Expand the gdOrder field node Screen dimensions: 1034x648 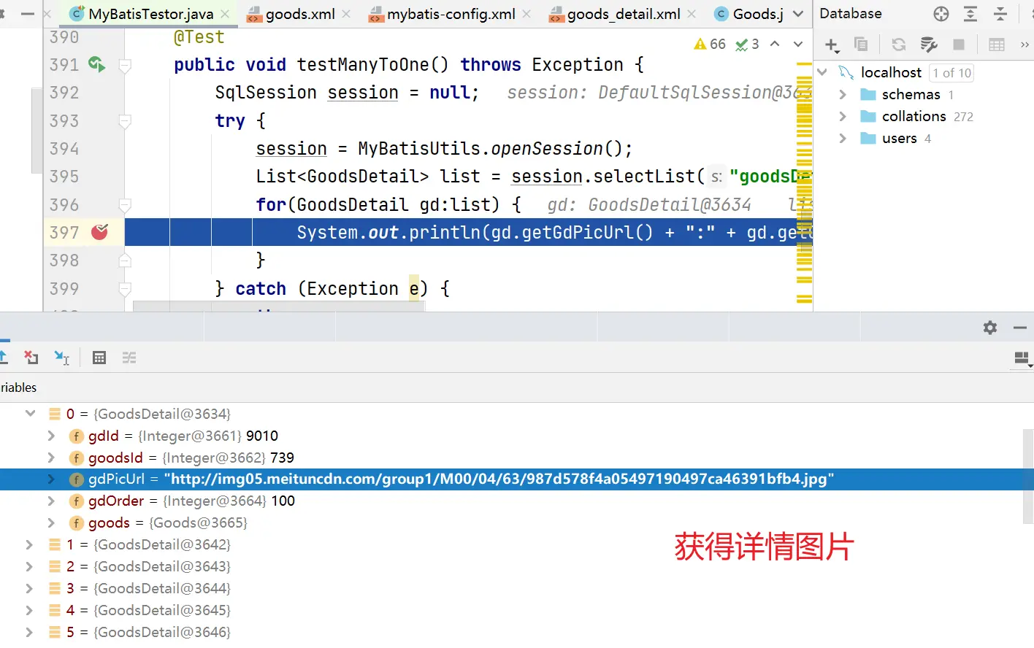coord(51,501)
